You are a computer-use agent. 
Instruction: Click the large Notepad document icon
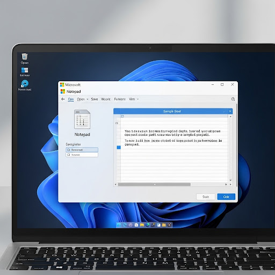[82, 119]
